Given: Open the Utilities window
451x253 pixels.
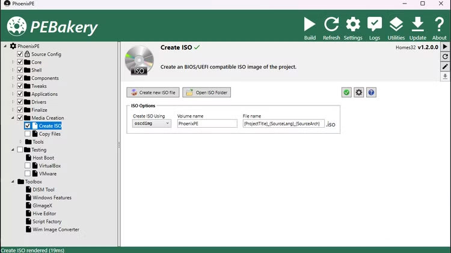Looking at the screenshot, I should tap(396, 28).
